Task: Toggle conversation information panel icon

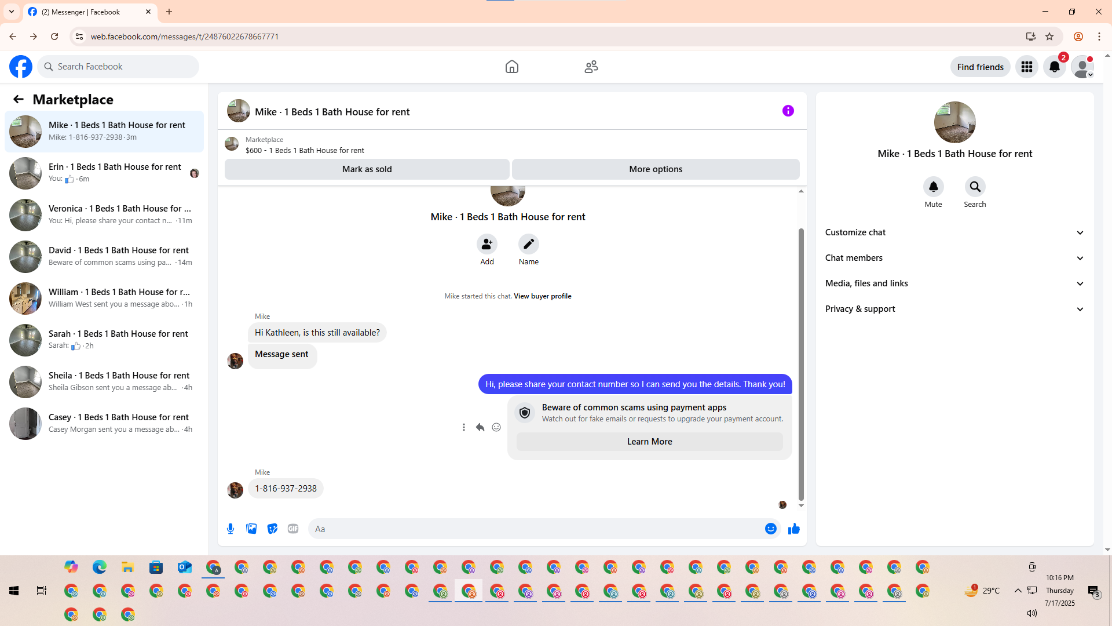Action: pos(788,111)
